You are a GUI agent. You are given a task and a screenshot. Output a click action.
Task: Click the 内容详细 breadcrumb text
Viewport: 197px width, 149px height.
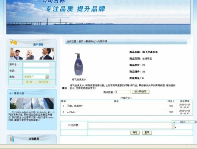pyautogui.click(x=102, y=41)
